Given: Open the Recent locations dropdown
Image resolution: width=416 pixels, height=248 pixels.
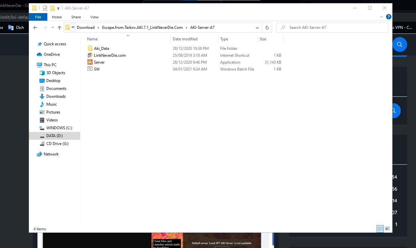Looking at the screenshot, I should click(x=53, y=28).
